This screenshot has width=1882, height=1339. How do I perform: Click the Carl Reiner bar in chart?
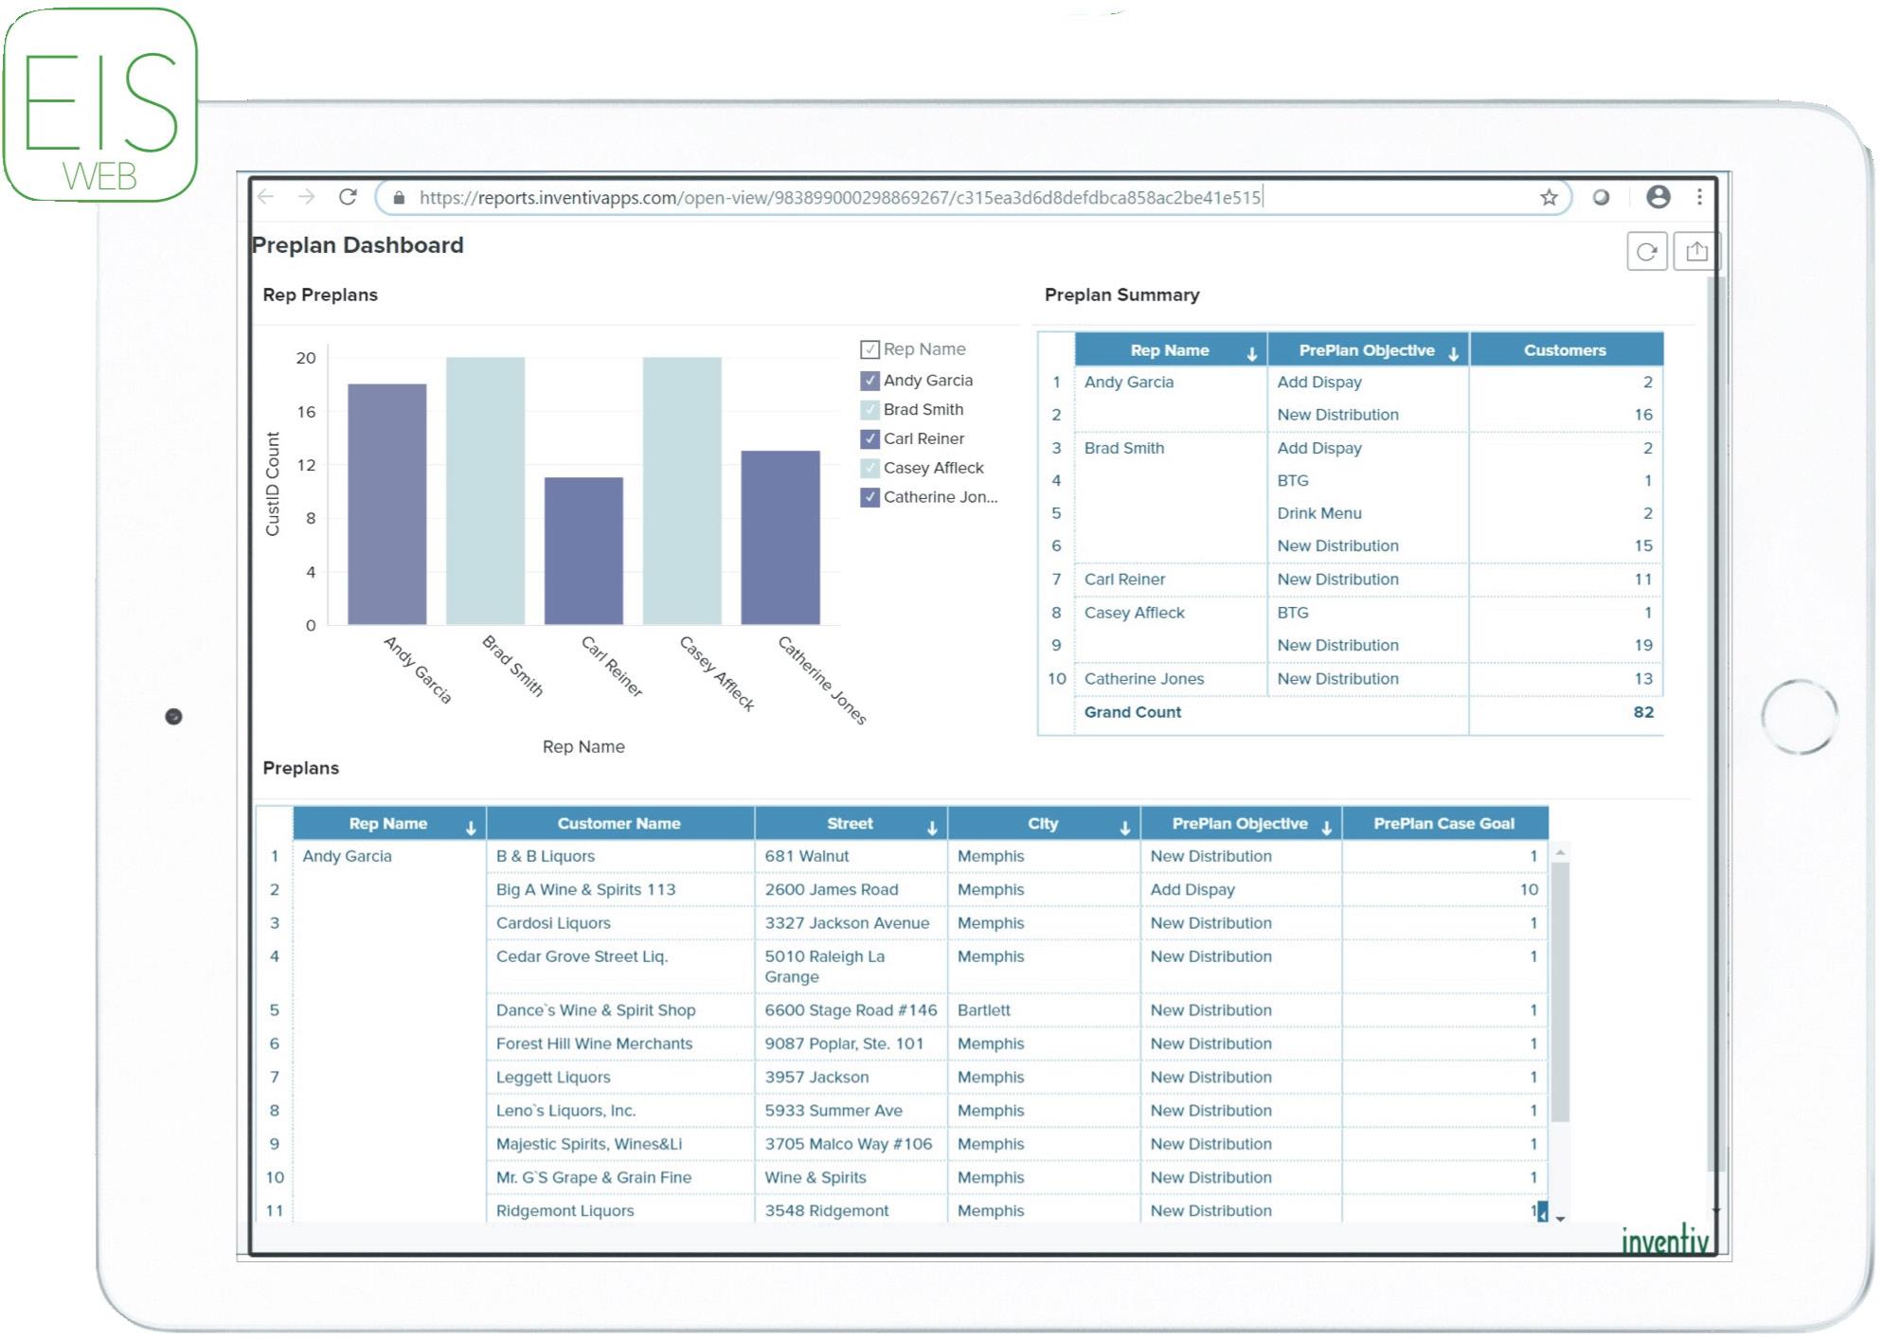pyautogui.click(x=583, y=549)
